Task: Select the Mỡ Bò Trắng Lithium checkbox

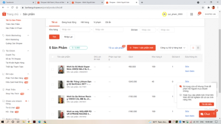Action: 52,85
